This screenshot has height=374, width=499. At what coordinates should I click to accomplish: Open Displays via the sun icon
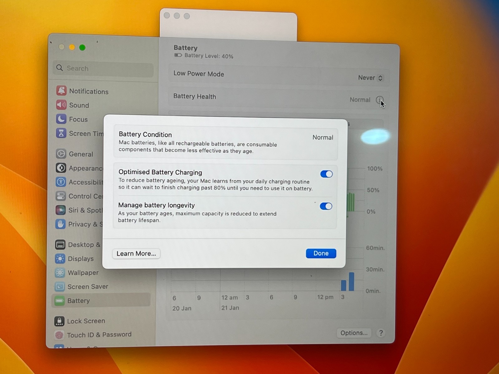(x=60, y=258)
